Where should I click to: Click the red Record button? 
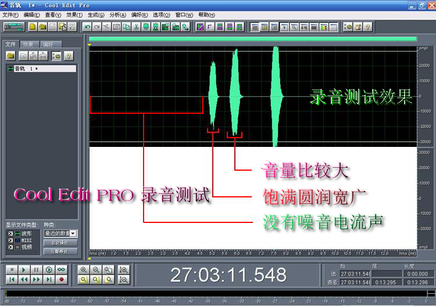point(62,279)
